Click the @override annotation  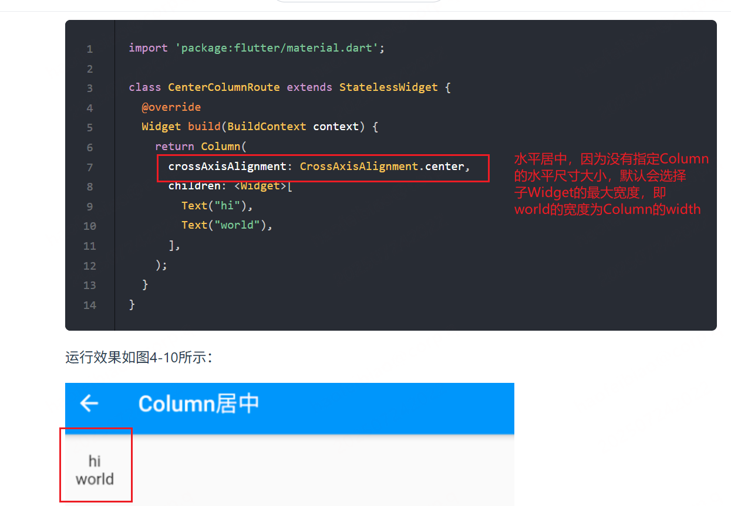[x=171, y=107]
